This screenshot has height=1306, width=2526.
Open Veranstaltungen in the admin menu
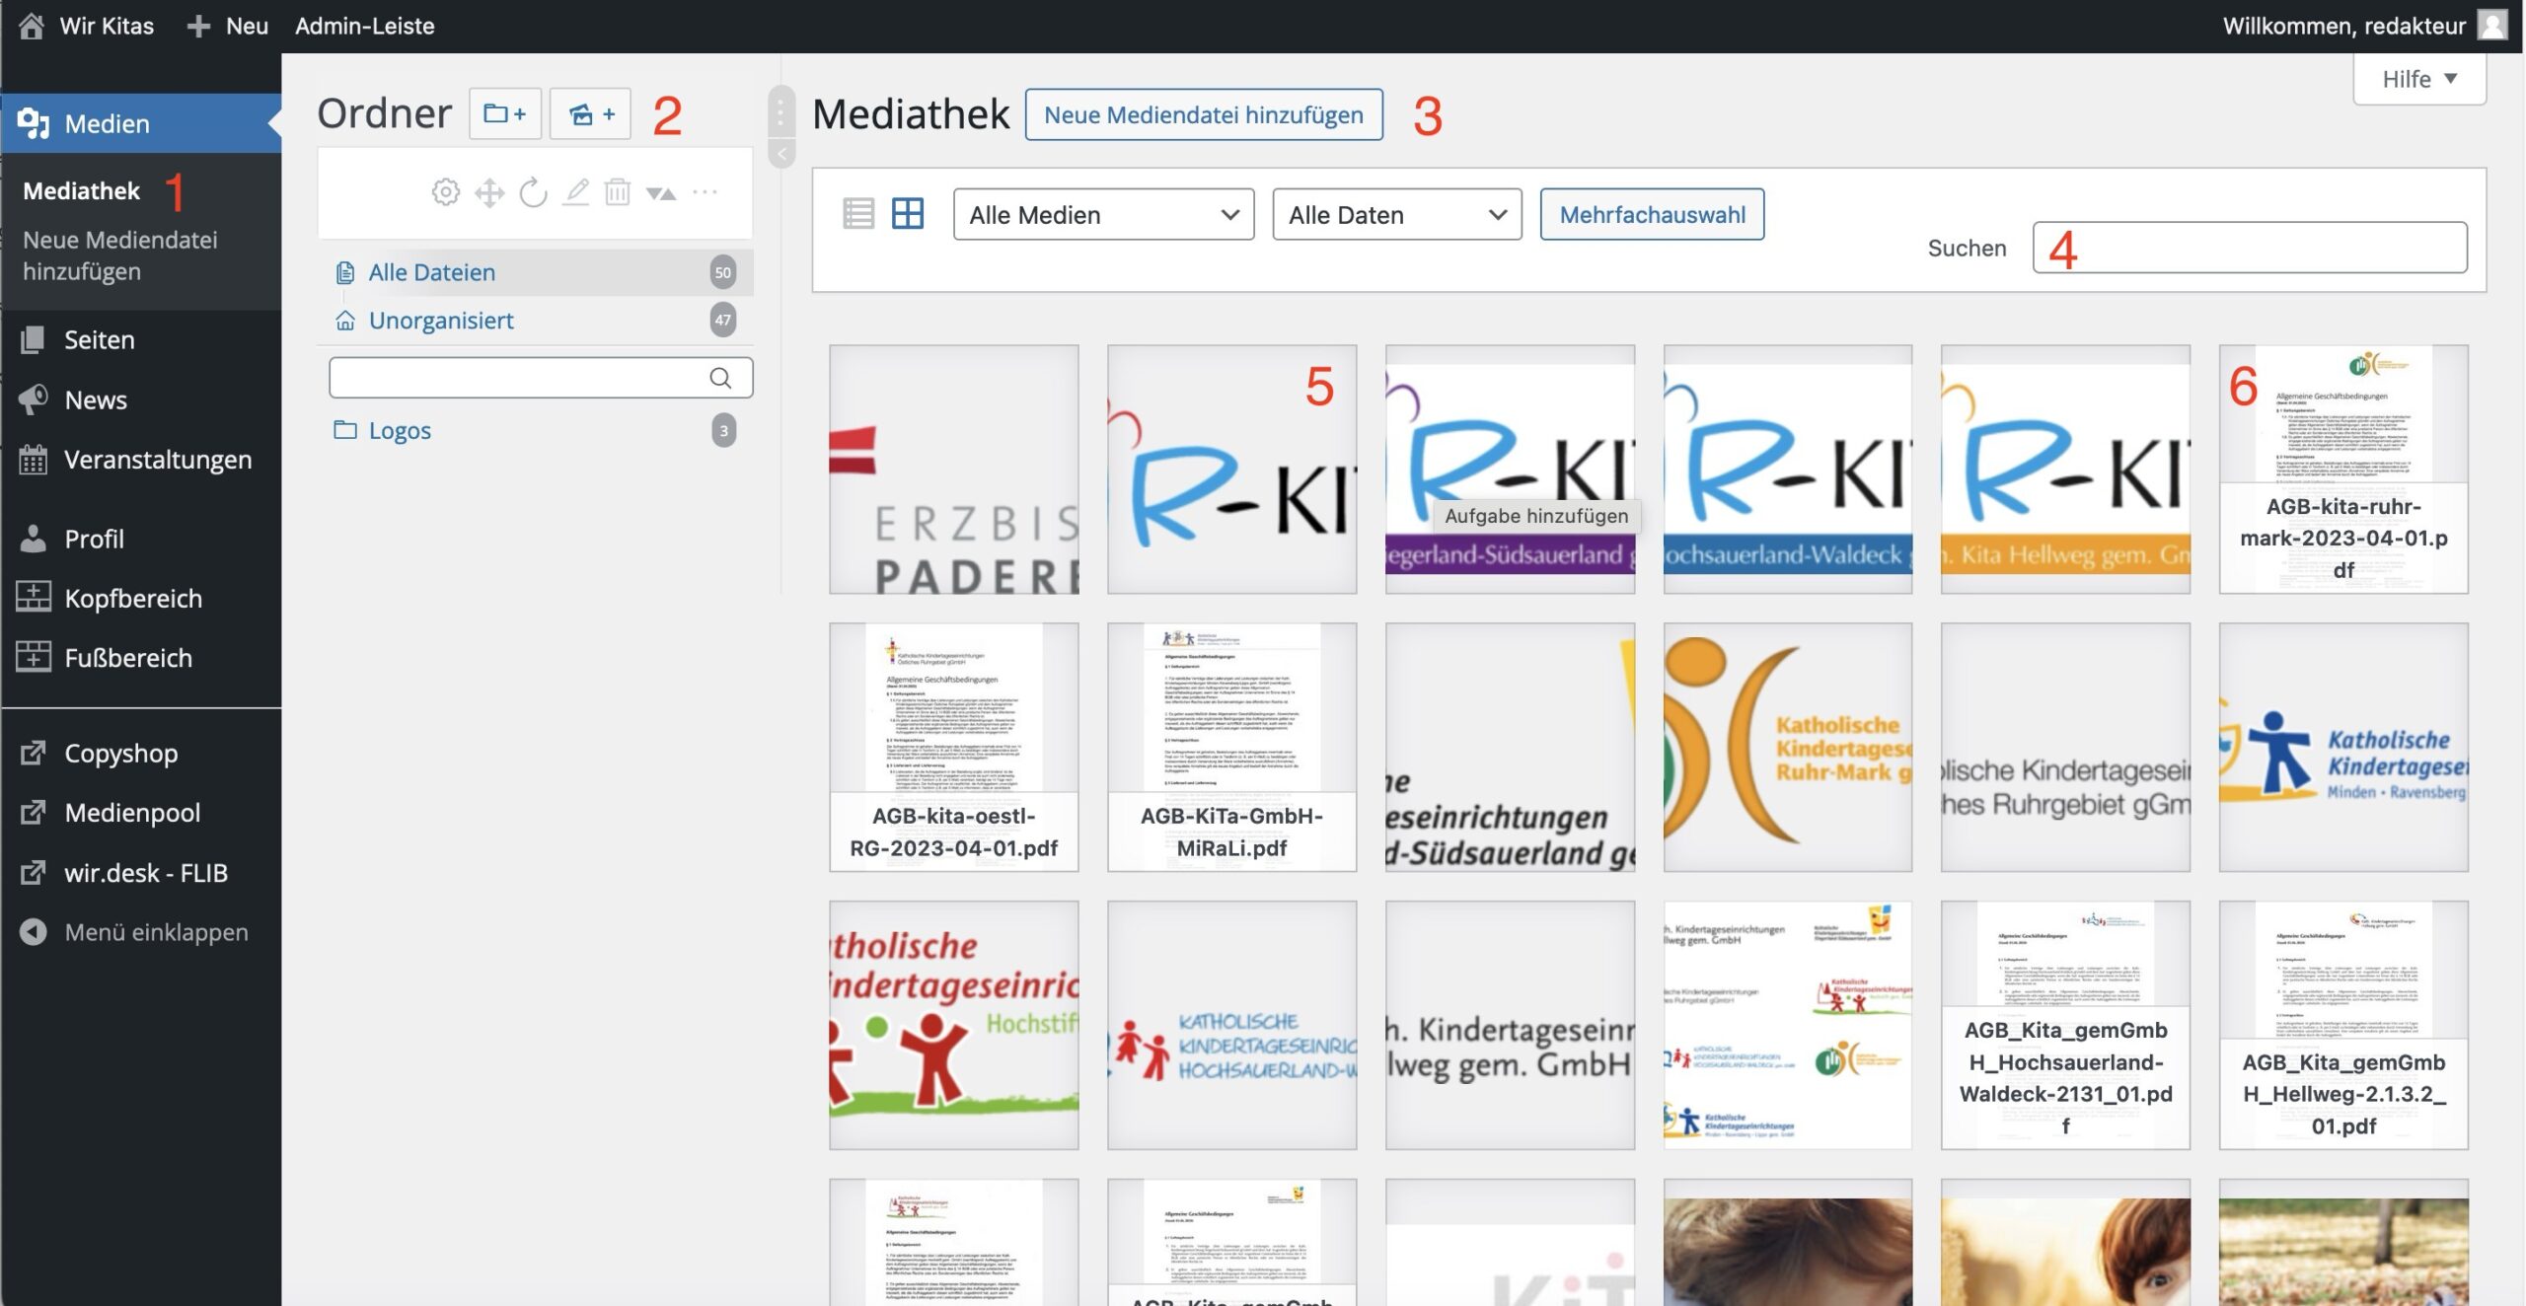coord(158,460)
